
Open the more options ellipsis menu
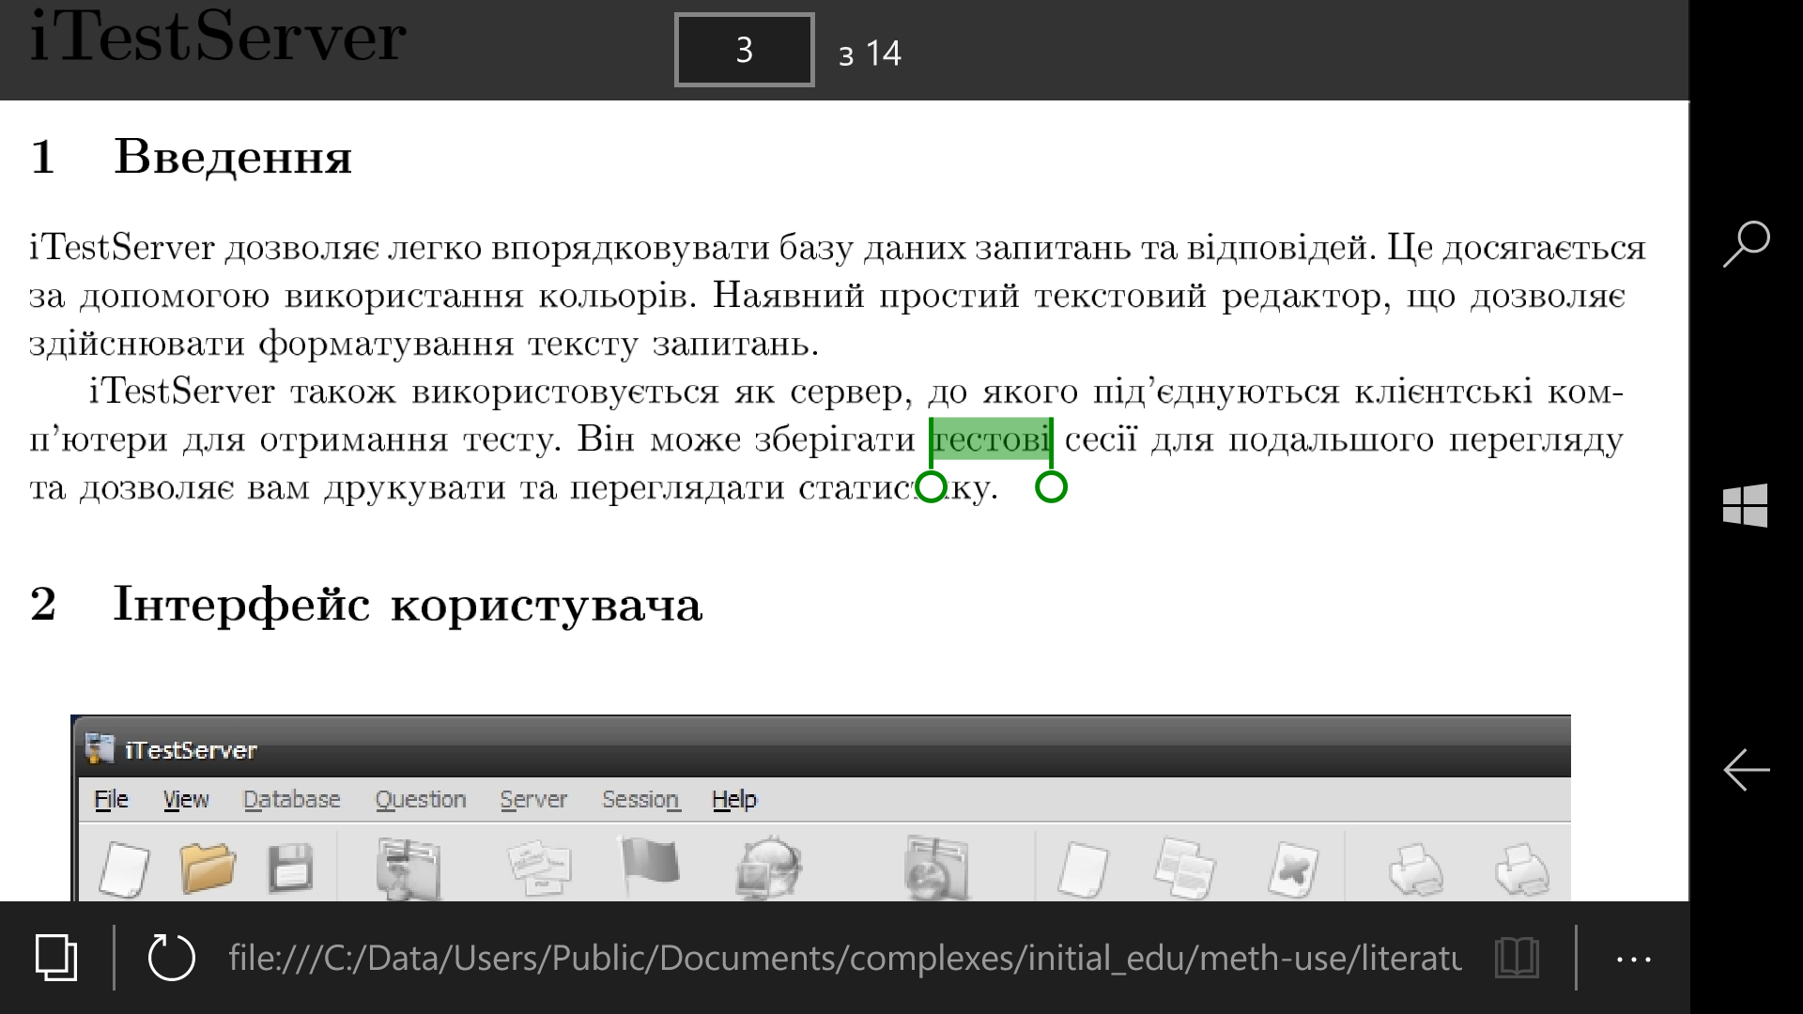(x=1634, y=960)
